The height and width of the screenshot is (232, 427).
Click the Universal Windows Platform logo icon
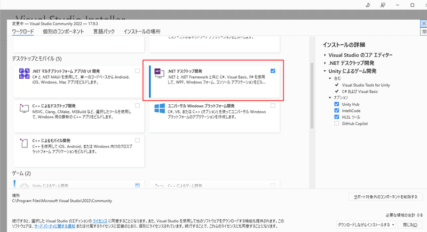tap(160, 108)
